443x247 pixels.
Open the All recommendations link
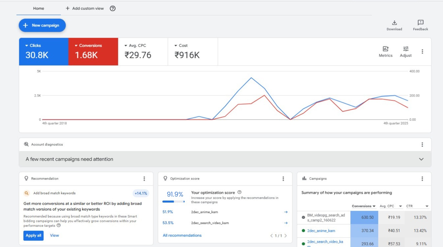(x=182, y=236)
